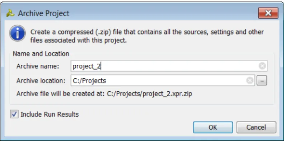
Task: Click the C:/Projects/project_2.xpr.zip path text
Action: 149,94
